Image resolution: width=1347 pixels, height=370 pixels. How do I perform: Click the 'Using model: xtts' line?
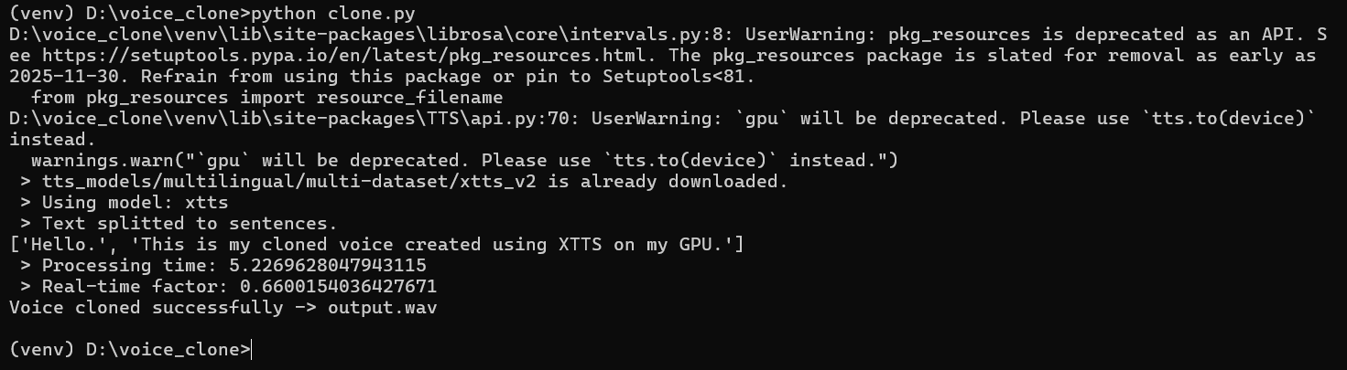pyautogui.click(x=124, y=202)
